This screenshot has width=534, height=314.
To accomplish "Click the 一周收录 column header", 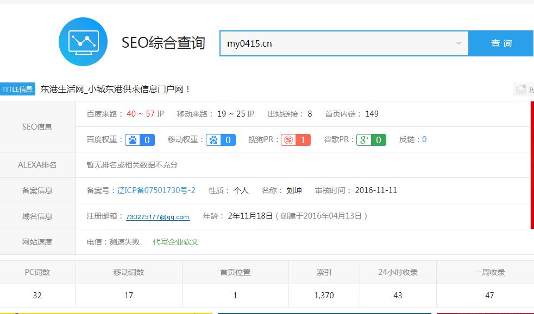I will point(489,272).
